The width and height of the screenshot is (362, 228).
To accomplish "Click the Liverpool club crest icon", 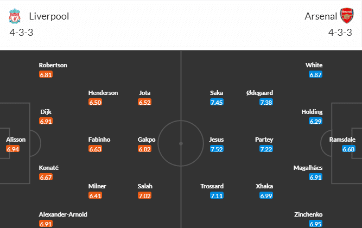I will pos(14,16).
